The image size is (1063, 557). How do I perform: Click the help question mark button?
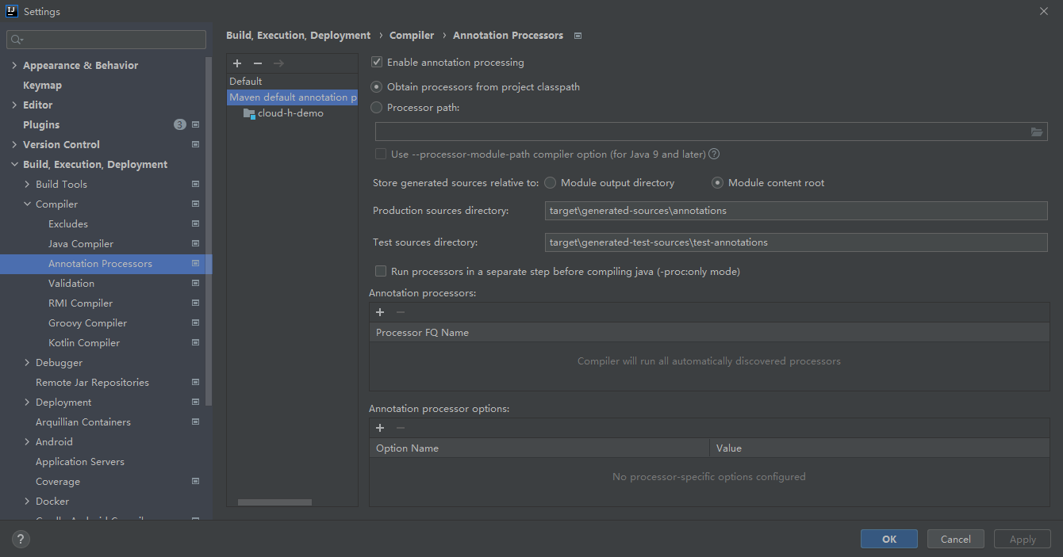21,539
